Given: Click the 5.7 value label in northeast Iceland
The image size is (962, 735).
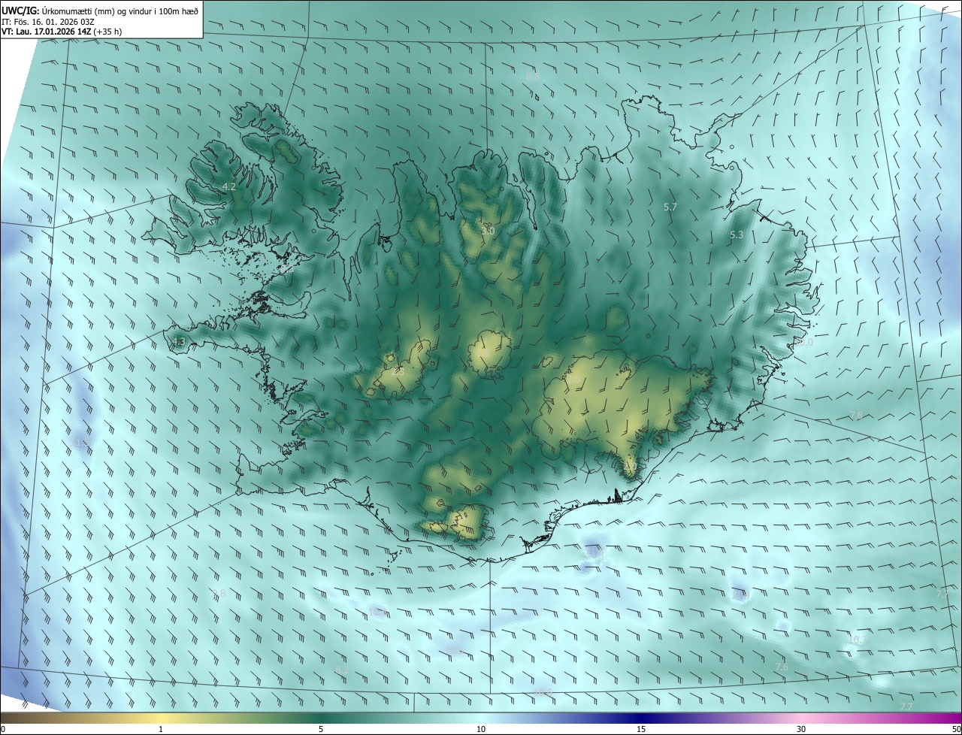Looking at the screenshot, I should click(x=671, y=207).
